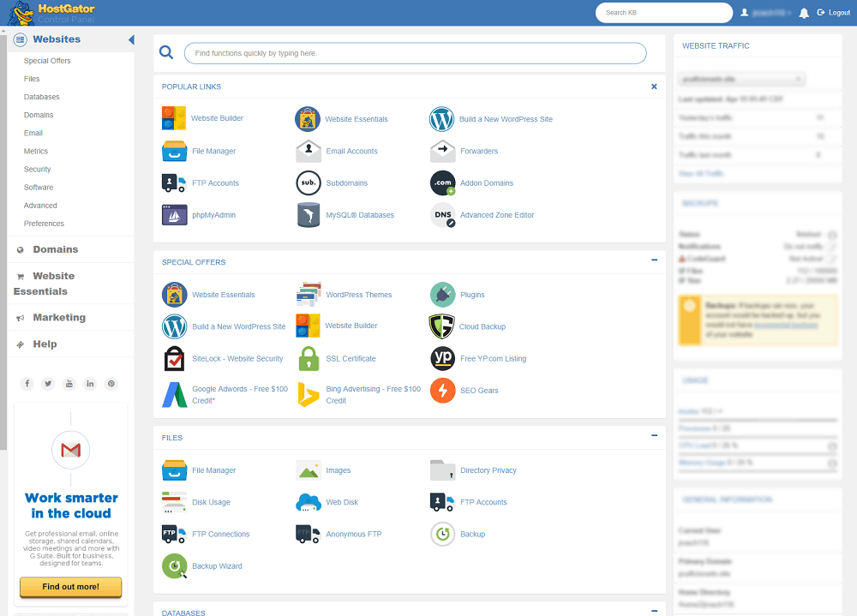Open the Bing Advertising icon
The width and height of the screenshot is (857, 616).
pos(309,395)
